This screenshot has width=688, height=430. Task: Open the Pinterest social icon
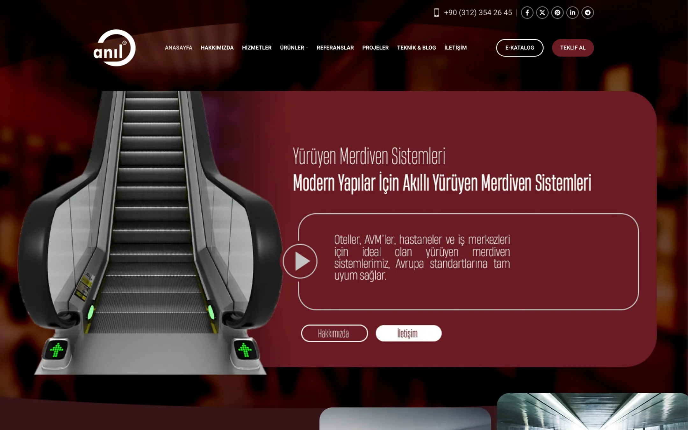click(557, 13)
